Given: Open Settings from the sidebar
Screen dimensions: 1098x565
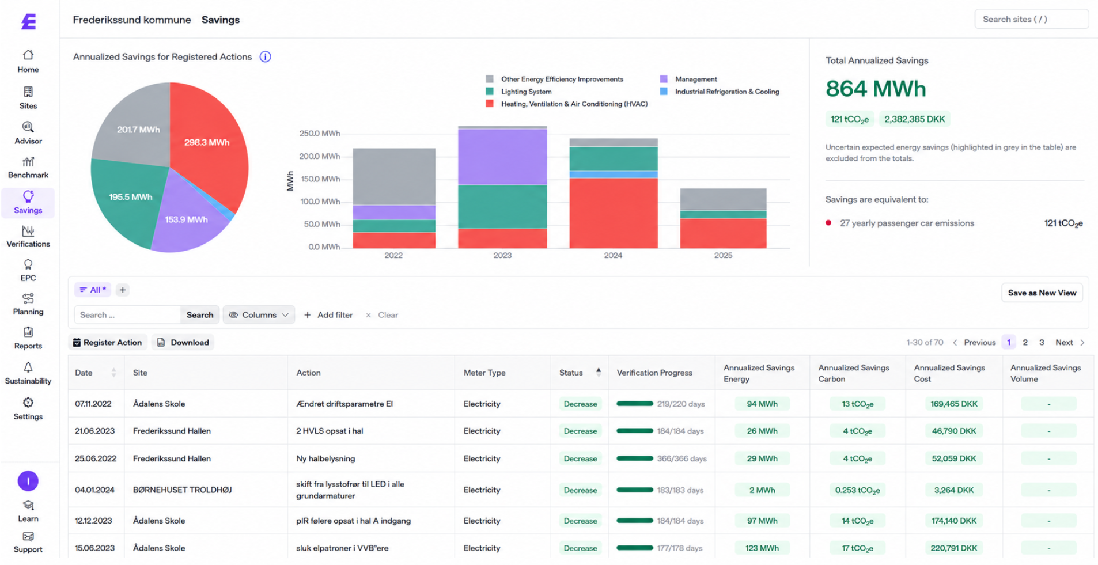Looking at the screenshot, I should click(x=28, y=409).
